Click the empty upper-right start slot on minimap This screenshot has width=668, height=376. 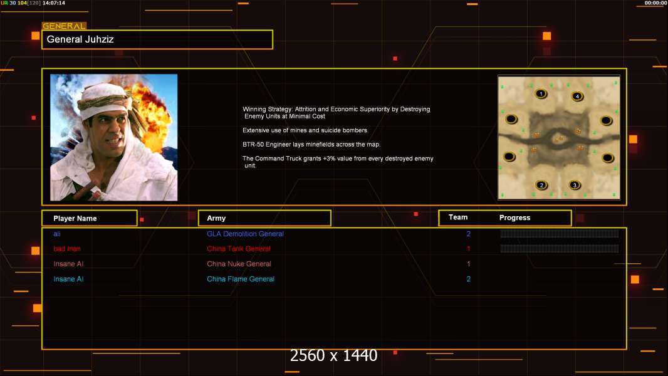click(606, 121)
